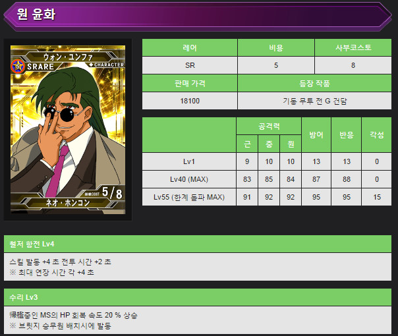Click the 기동 무투 전 G 건담 cell
The height and width of the screenshot is (336, 398).
pyautogui.click(x=314, y=101)
